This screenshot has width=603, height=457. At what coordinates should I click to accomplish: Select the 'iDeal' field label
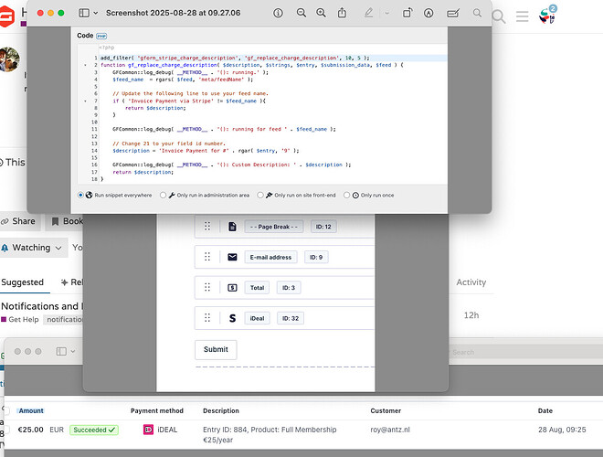coord(257,318)
